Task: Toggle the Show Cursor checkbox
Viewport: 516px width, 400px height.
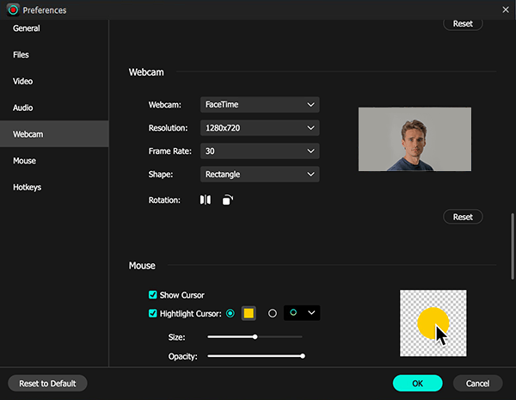Action: (153, 295)
